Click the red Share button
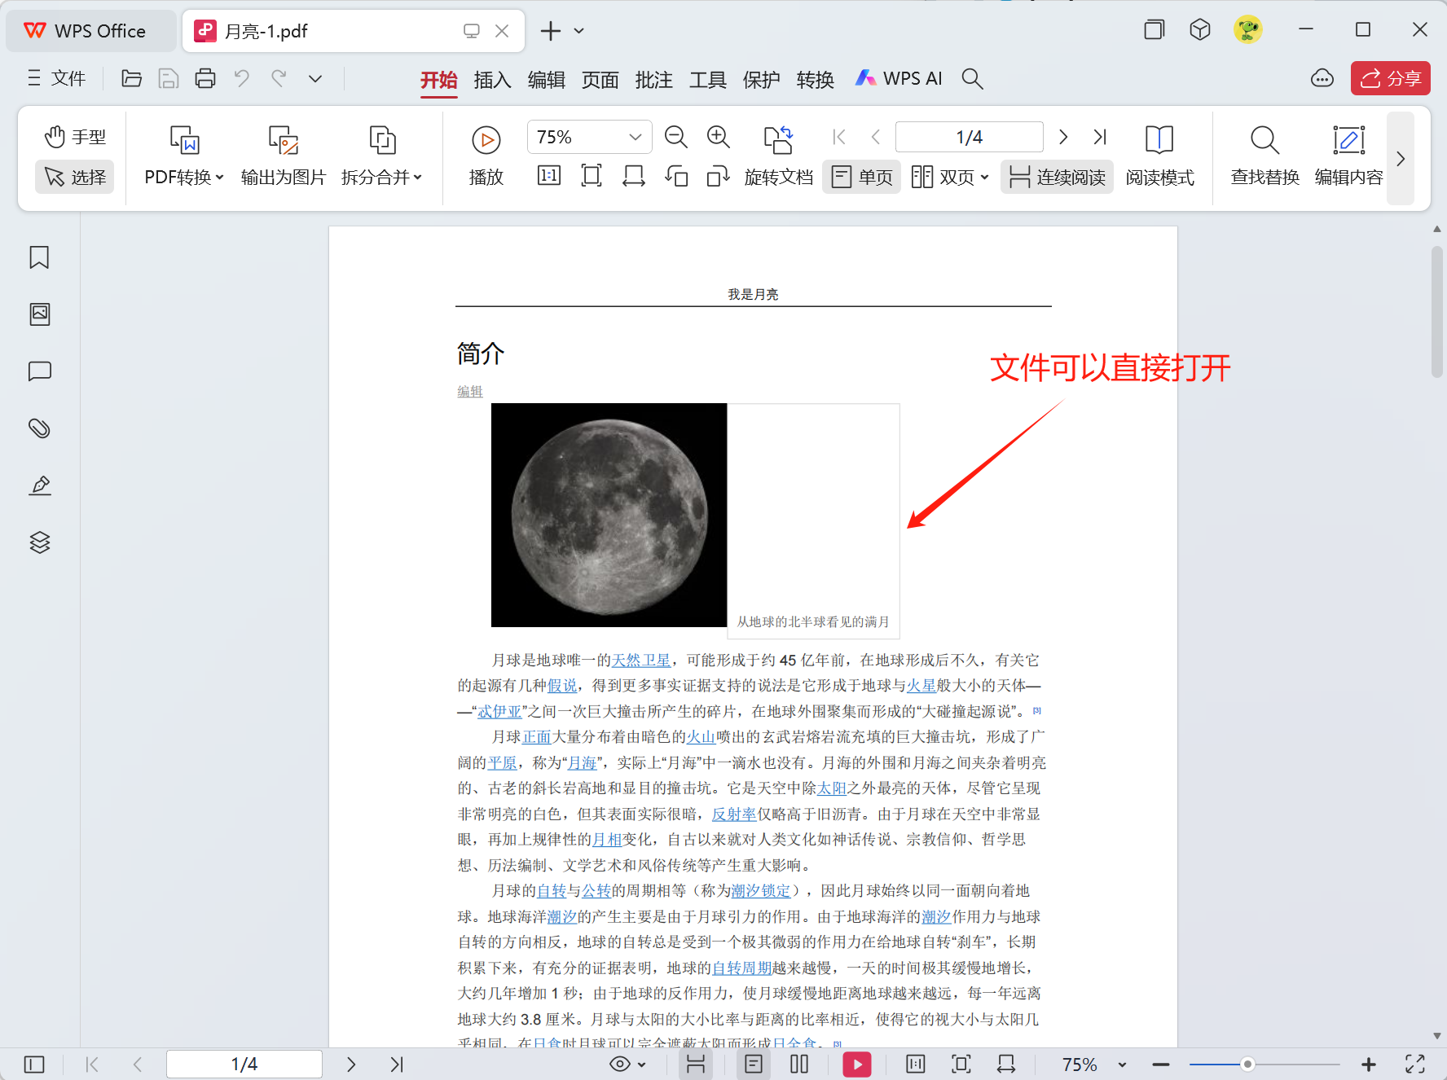This screenshot has width=1447, height=1080. pos(1390,78)
